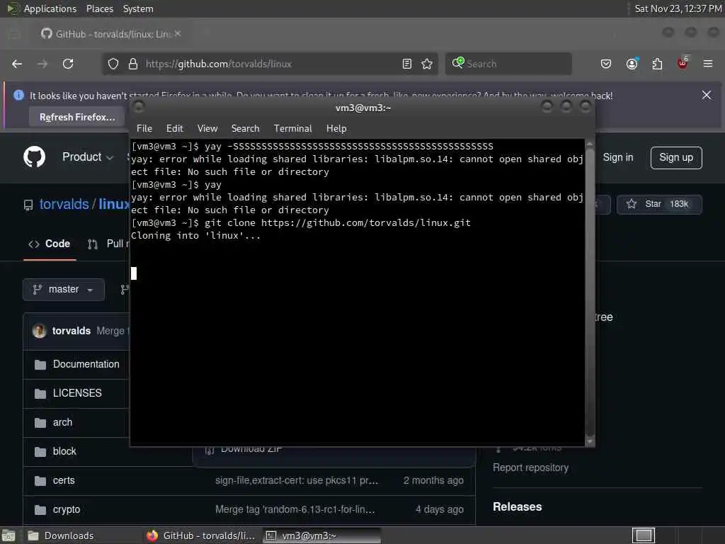The image size is (725, 544).
Task: Toggle reader view icon in address bar
Action: (407, 64)
